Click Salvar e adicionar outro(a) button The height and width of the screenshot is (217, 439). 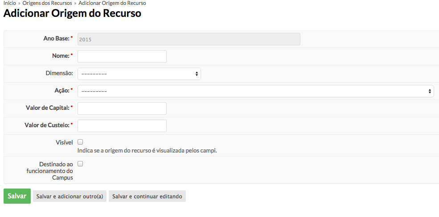(x=70, y=196)
